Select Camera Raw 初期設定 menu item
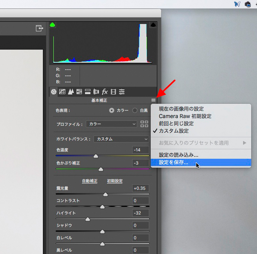 point(185,116)
